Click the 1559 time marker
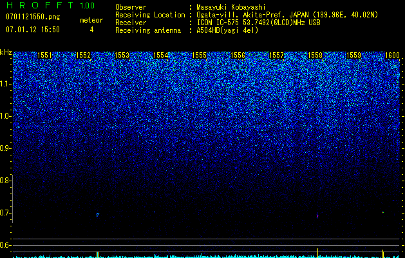Image resolution: width=405 pixels, height=258 pixels. tap(353, 55)
